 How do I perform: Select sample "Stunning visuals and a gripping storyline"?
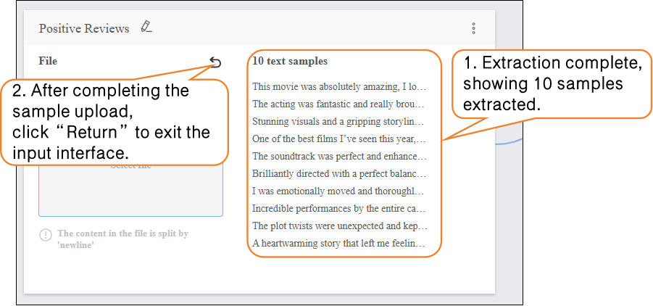pyautogui.click(x=339, y=121)
